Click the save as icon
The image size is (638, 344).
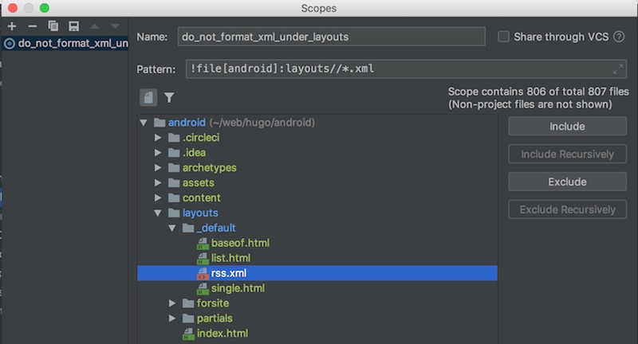(73, 26)
